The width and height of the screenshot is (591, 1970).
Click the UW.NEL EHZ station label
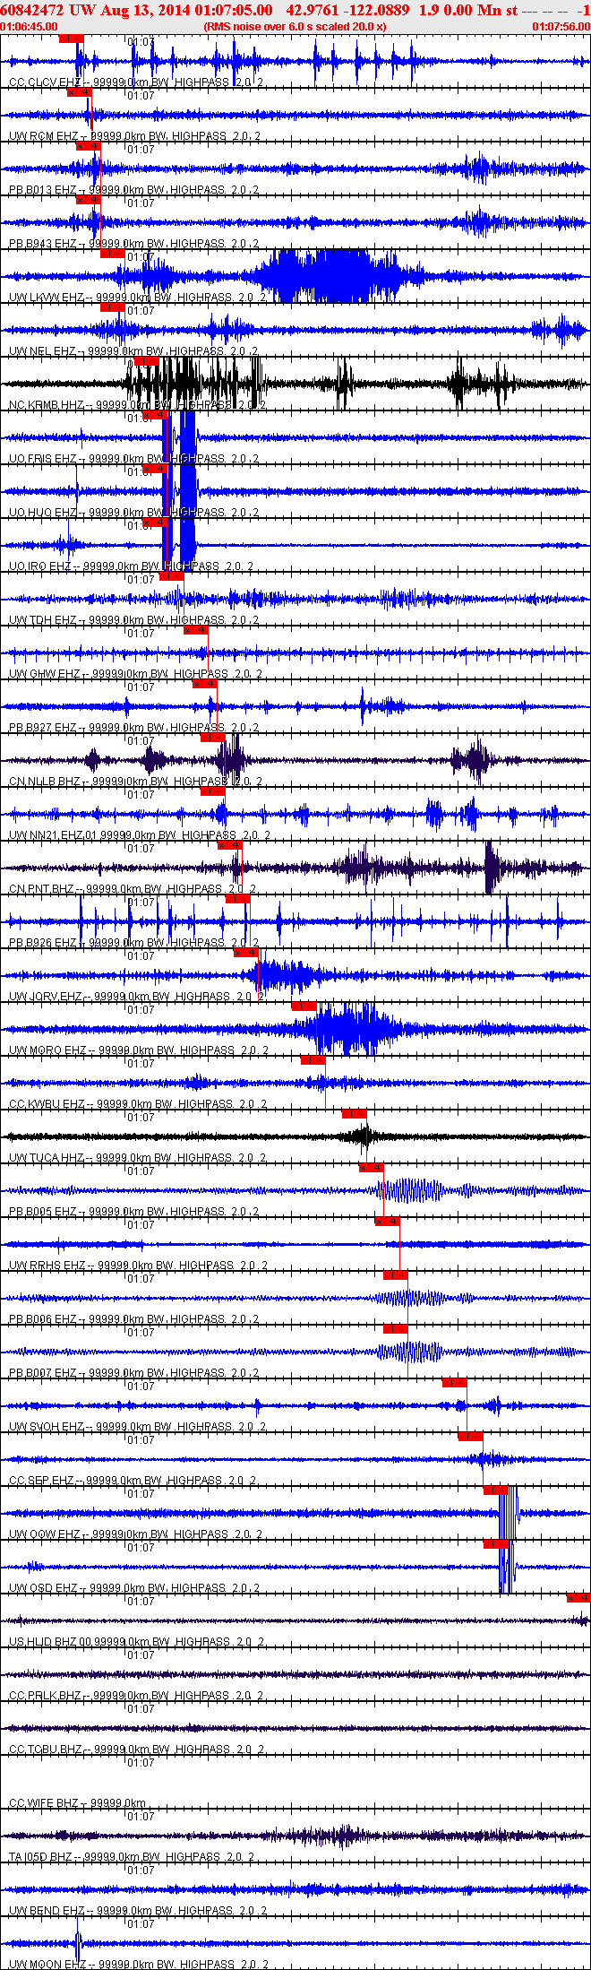click(x=42, y=351)
